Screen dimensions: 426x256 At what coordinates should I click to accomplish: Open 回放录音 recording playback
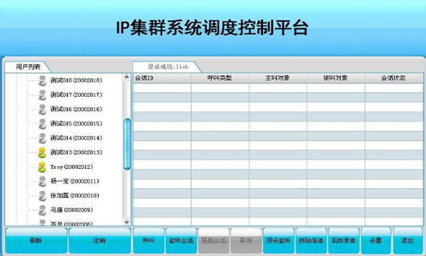pos(344,240)
